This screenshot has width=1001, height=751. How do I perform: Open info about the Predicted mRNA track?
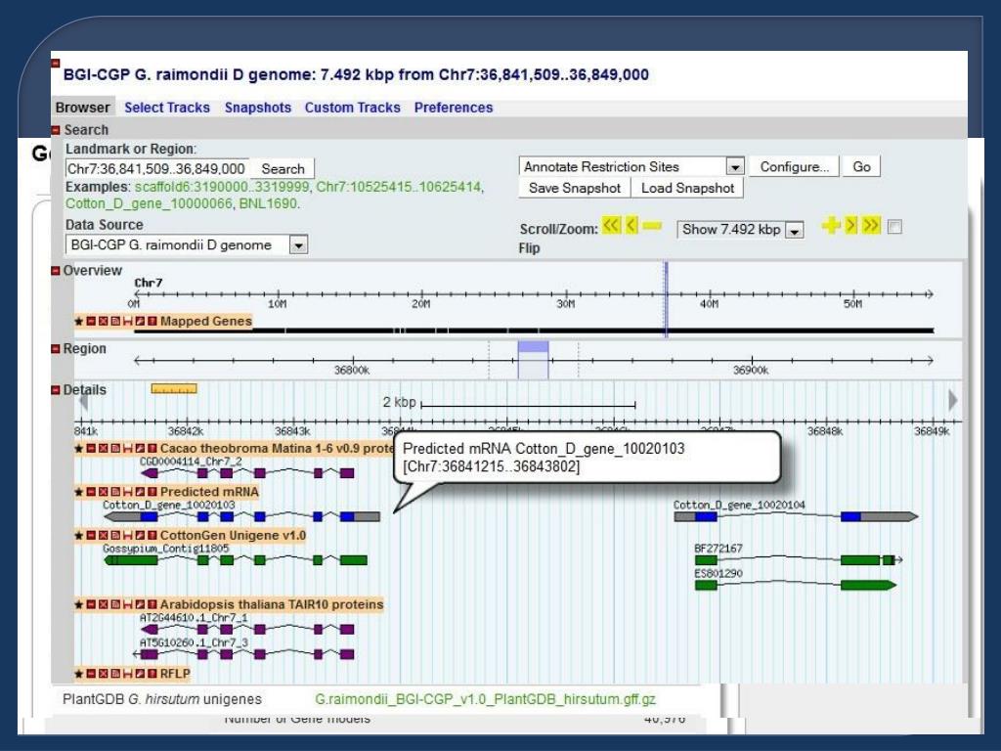152,493
